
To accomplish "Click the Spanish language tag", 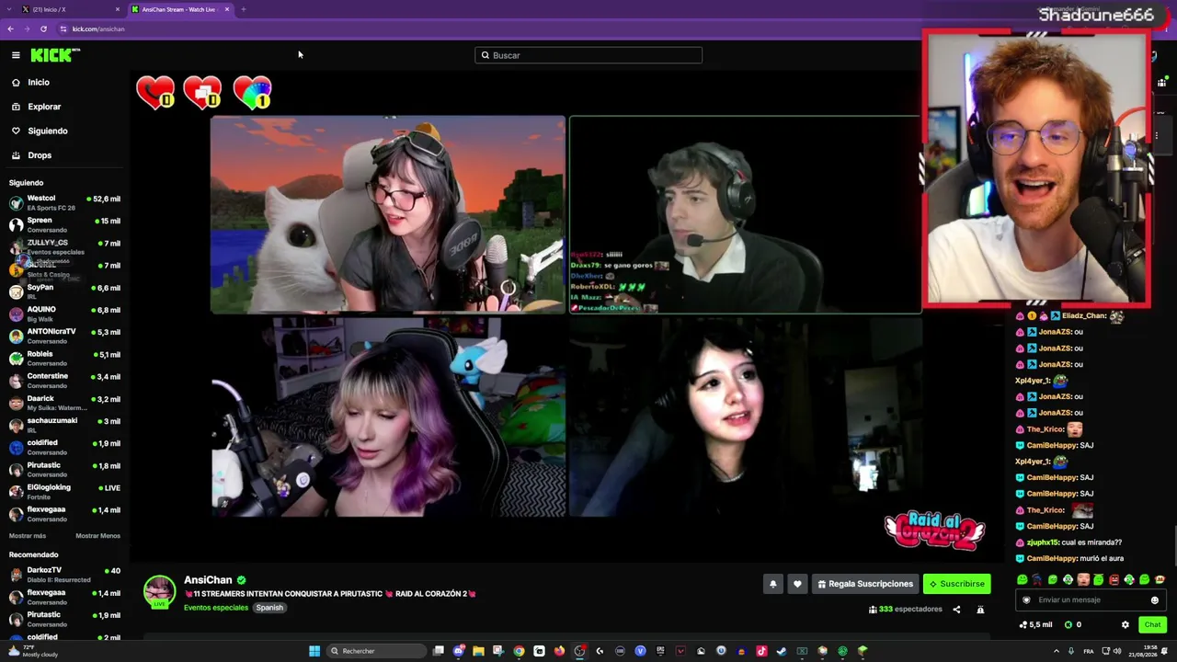I will click(x=269, y=608).
